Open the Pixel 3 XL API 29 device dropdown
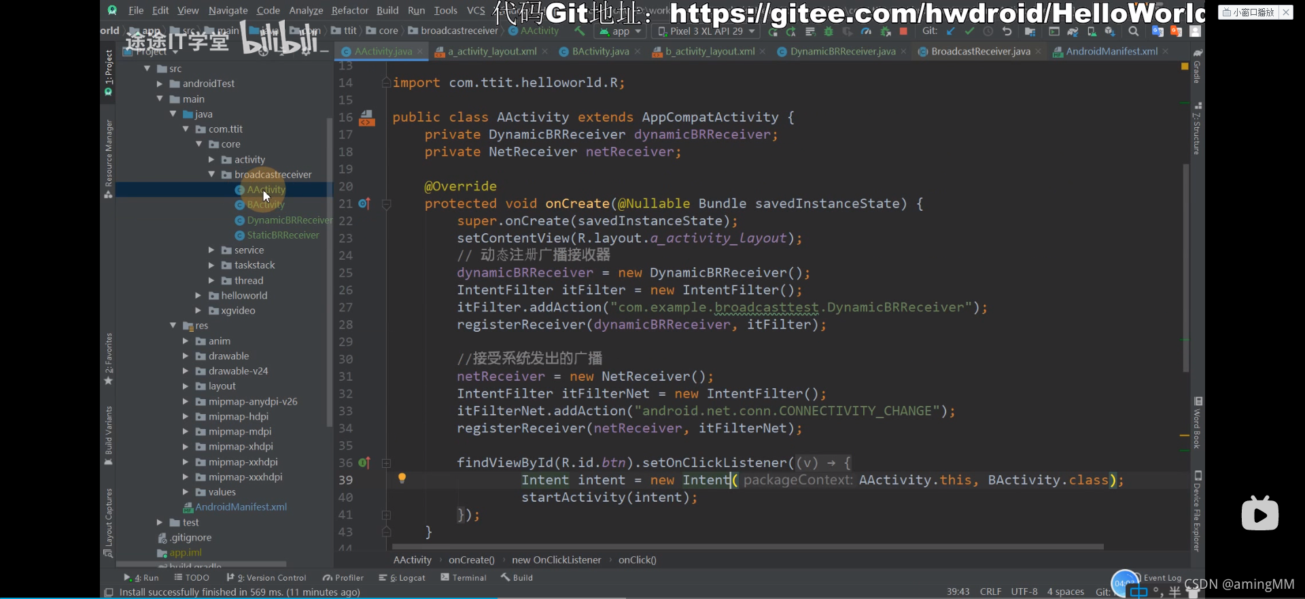Screen dimensions: 1305x599 point(706,31)
